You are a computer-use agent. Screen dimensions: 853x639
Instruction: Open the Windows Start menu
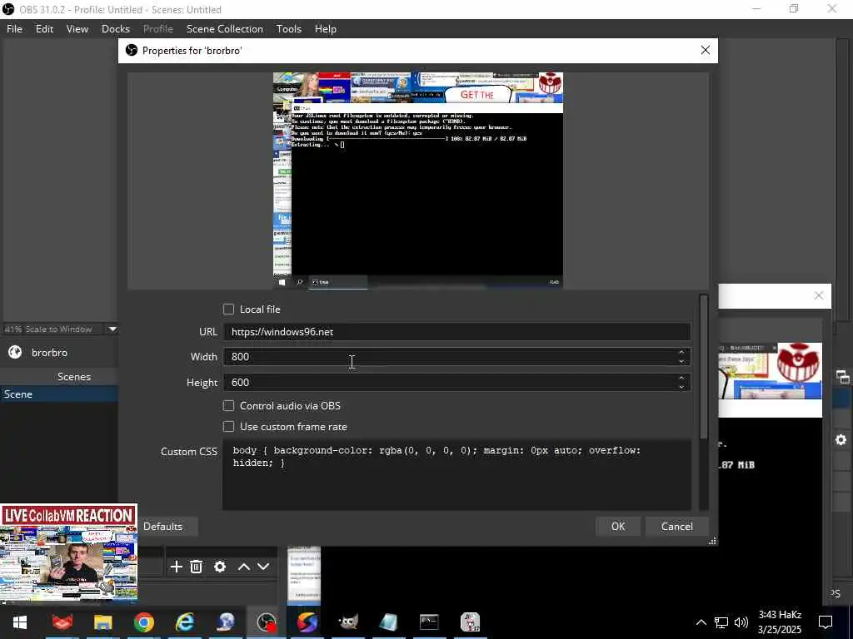click(20, 622)
